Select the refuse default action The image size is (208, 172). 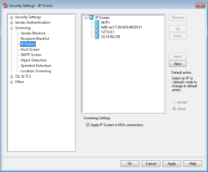[174, 109]
